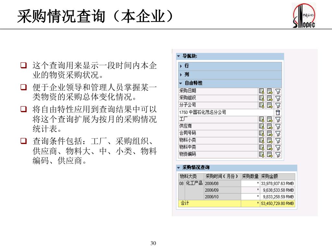Open filter for 合同号码
332x249 pixels.
(x=278, y=133)
